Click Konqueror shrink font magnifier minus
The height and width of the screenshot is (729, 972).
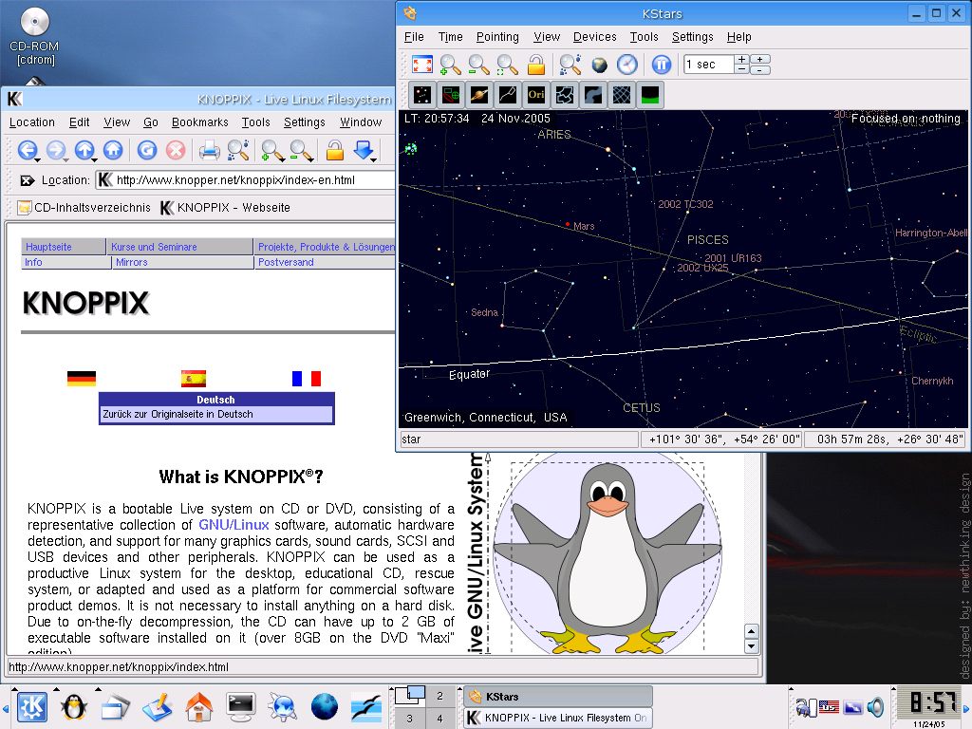[x=299, y=149]
